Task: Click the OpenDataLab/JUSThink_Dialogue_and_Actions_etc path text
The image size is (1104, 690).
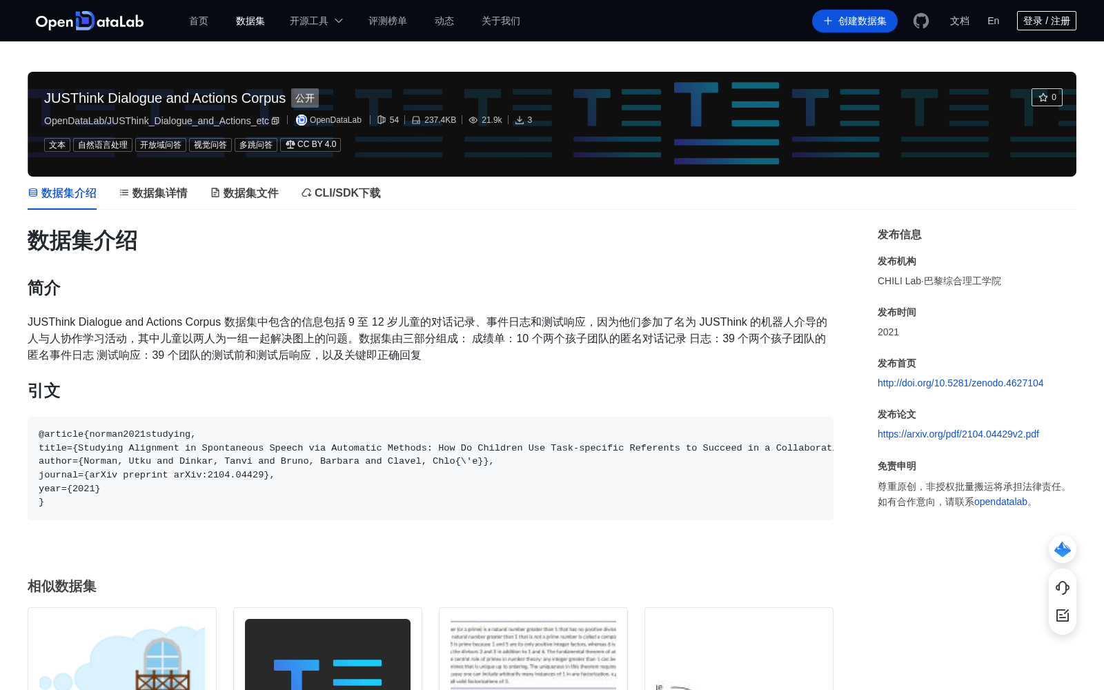Action: [157, 121]
